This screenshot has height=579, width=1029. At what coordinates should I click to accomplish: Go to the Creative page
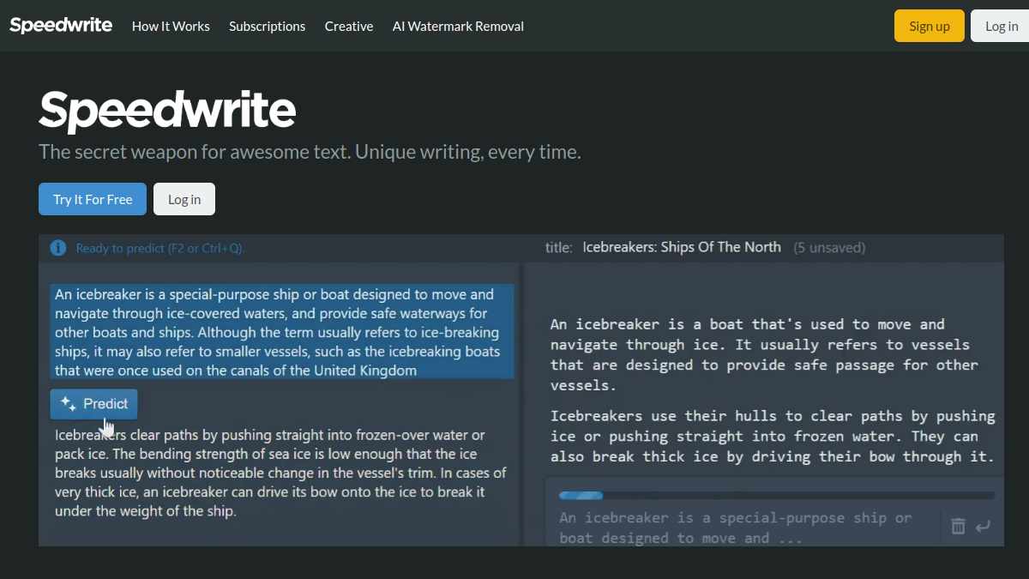pyautogui.click(x=349, y=27)
